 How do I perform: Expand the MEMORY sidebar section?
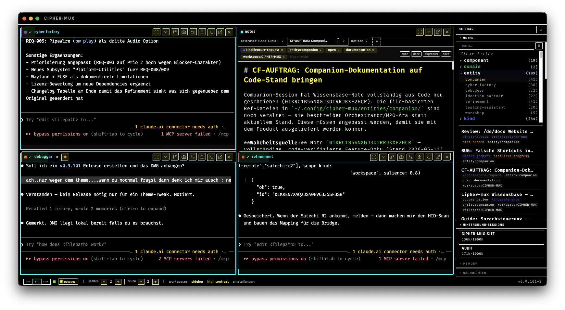point(501,264)
